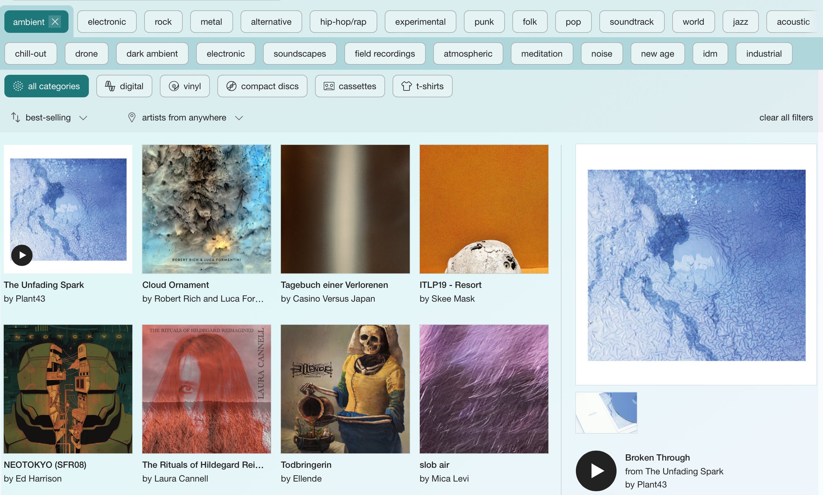Filter by electronic in the subgenre row
The height and width of the screenshot is (495, 823).
tap(226, 54)
